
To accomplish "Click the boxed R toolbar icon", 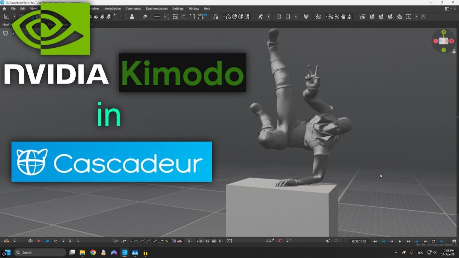I will click(423, 17).
